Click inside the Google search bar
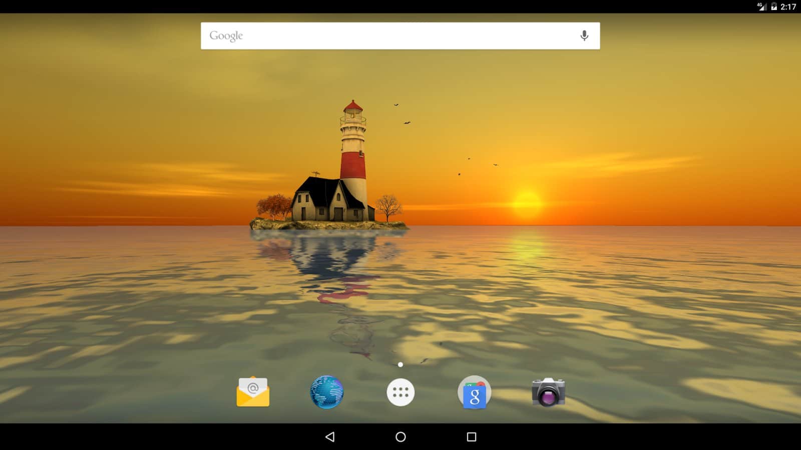This screenshot has height=450, width=801. click(x=400, y=35)
